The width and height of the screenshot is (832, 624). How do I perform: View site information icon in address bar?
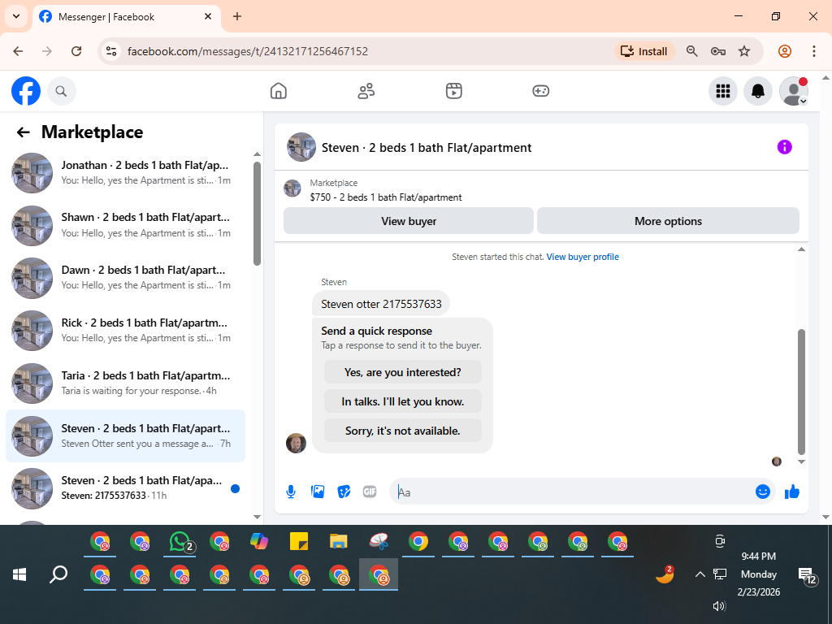tap(111, 51)
